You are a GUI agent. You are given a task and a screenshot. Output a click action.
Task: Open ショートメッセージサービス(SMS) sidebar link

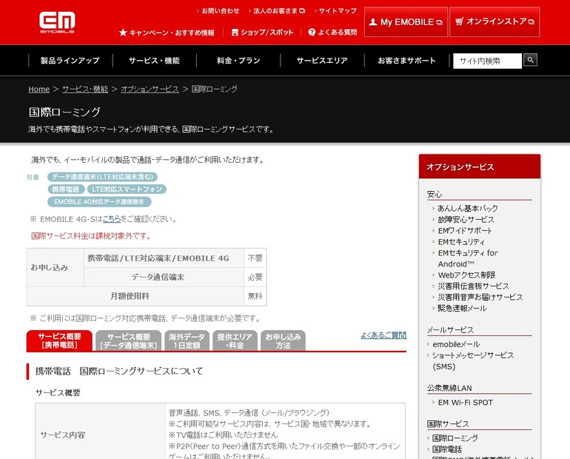pos(473,361)
